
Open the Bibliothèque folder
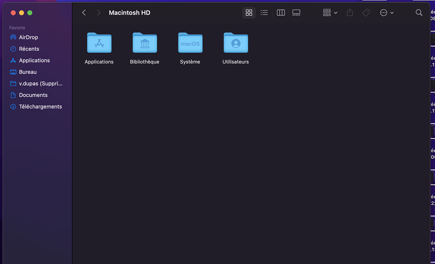(x=144, y=43)
